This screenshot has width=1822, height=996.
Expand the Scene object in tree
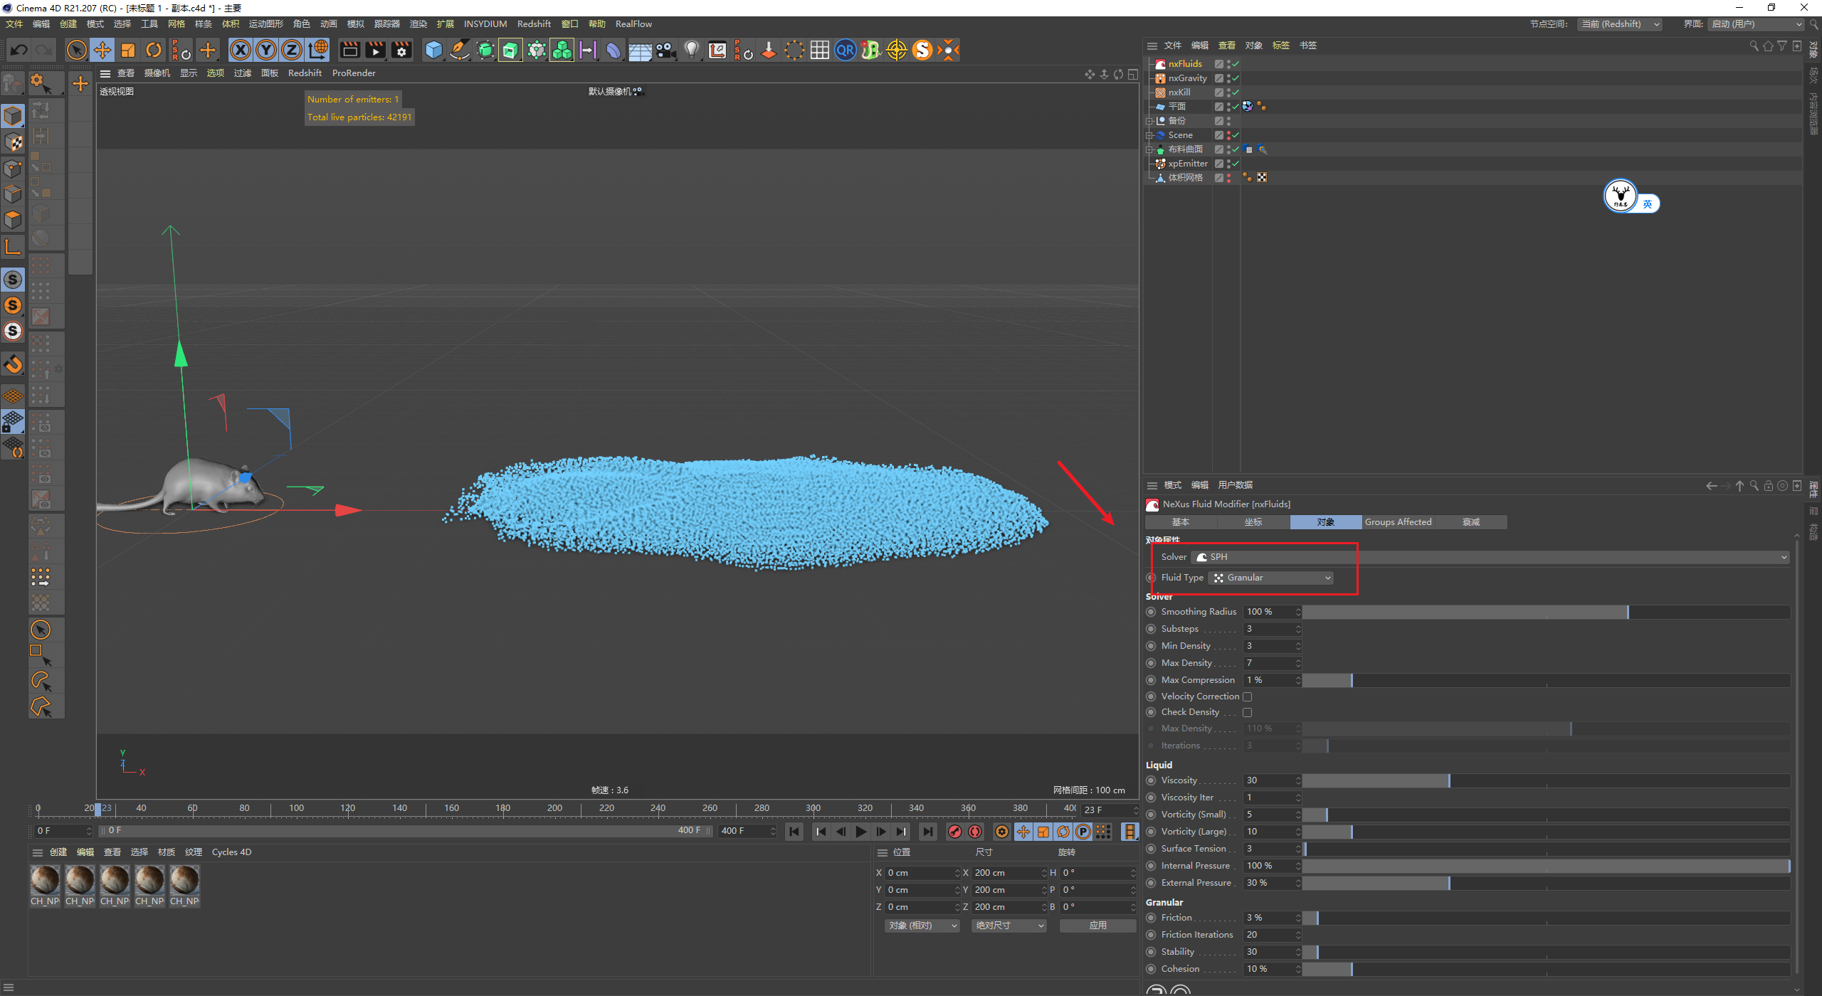coord(1149,135)
